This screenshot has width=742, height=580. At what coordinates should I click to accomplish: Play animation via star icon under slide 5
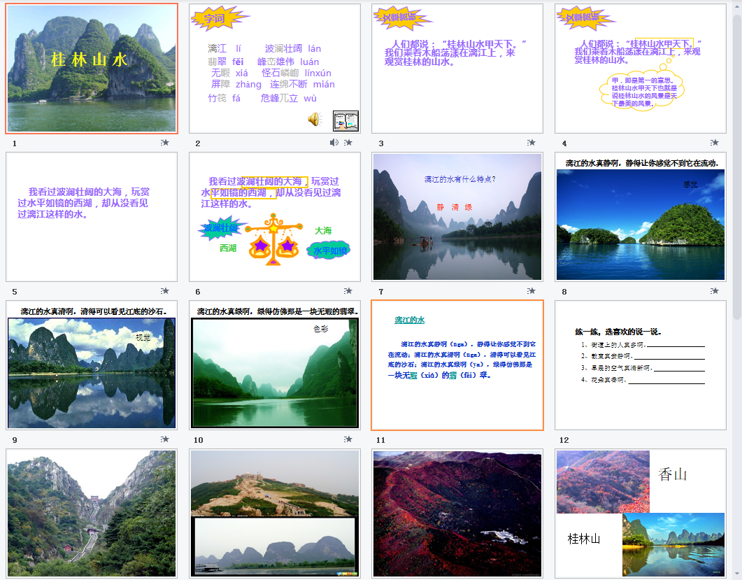tap(165, 291)
